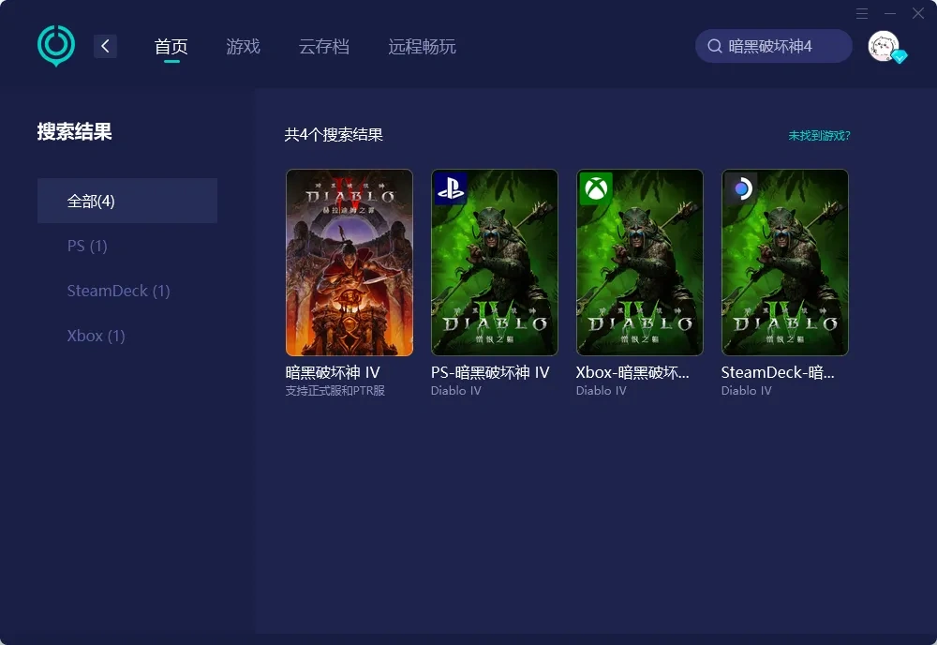Switch to the 远程畅玩 tab
This screenshot has width=937, height=645.
[421, 45]
